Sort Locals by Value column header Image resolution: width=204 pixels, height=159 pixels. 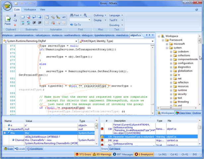[51, 121]
